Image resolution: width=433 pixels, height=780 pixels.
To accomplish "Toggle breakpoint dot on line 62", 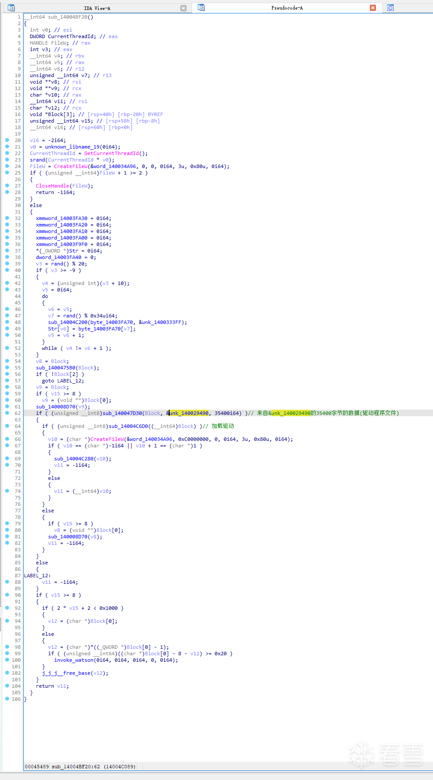I will 7,413.
